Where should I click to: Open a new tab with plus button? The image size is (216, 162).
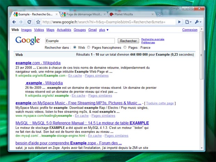[160, 14]
